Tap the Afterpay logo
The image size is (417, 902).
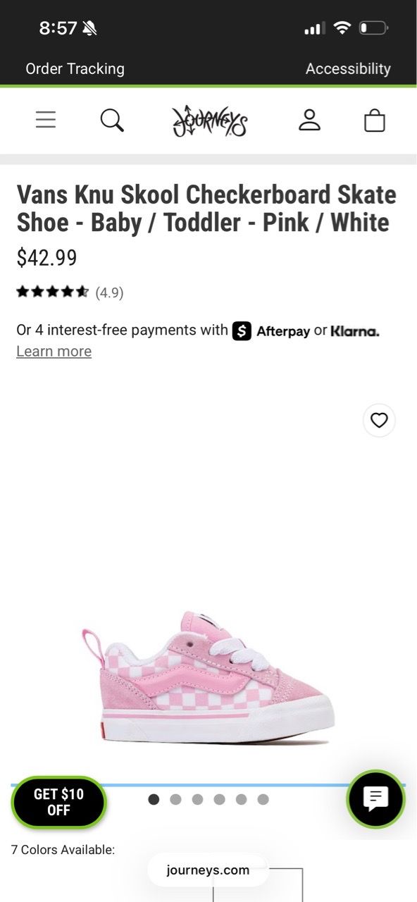[x=271, y=330]
